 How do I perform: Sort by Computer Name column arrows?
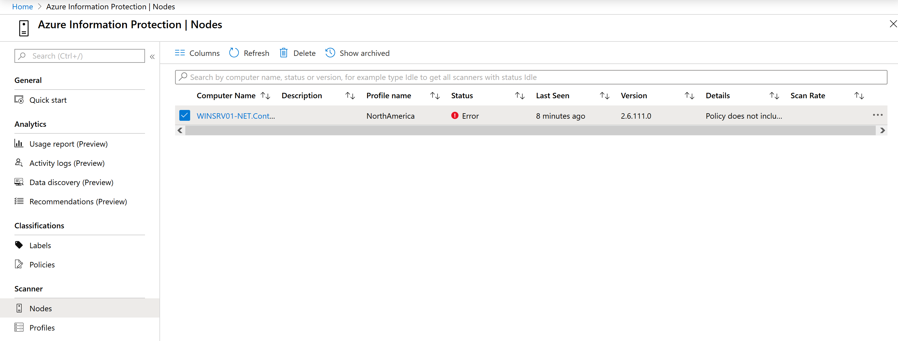click(x=266, y=96)
